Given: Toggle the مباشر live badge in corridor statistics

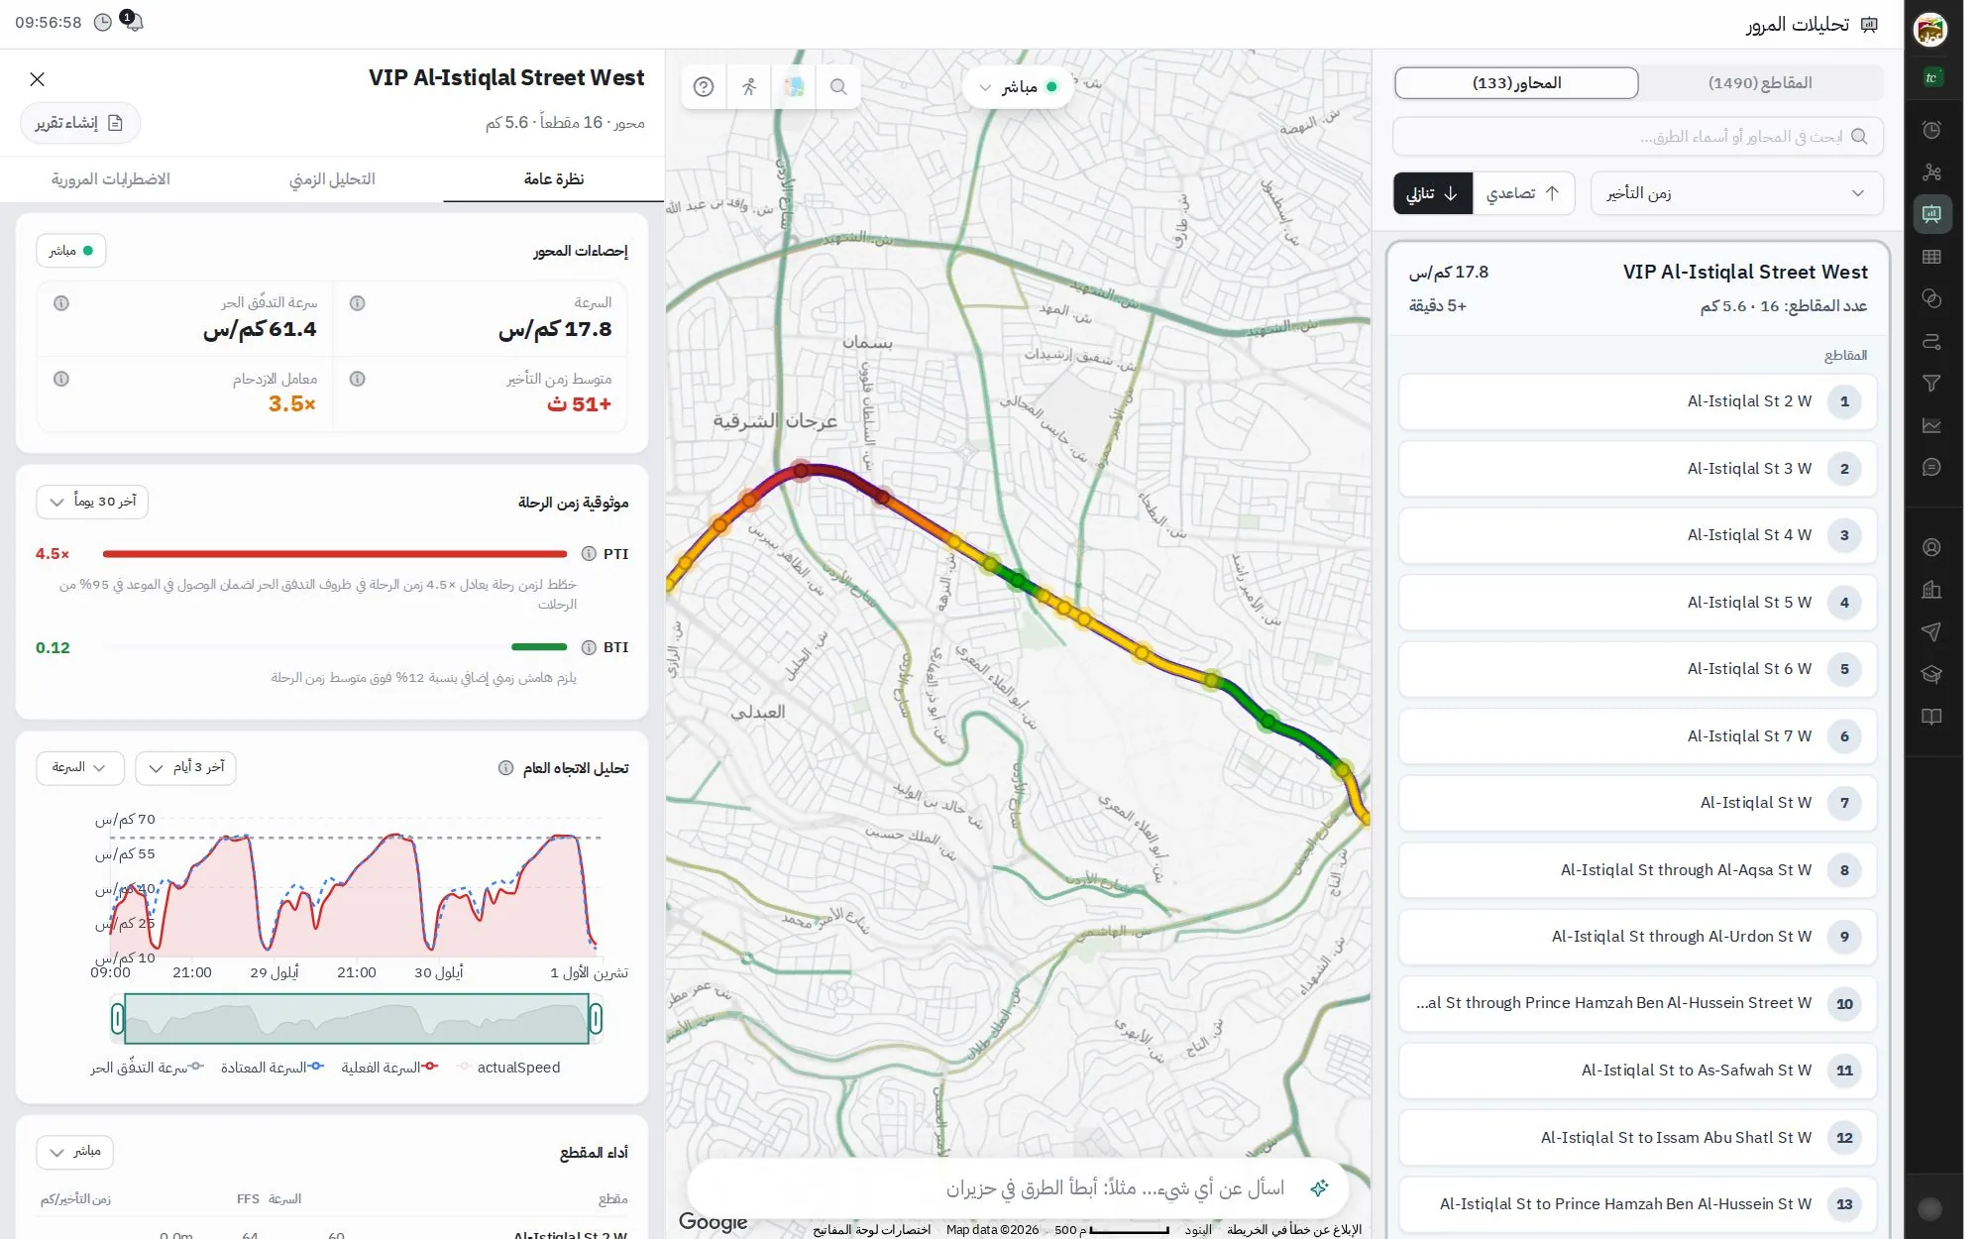Looking at the screenshot, I should tap(71, 251).
